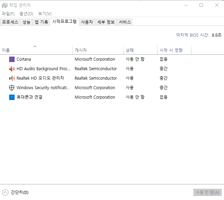Sort by the 상태 column header

click(140, 50)
